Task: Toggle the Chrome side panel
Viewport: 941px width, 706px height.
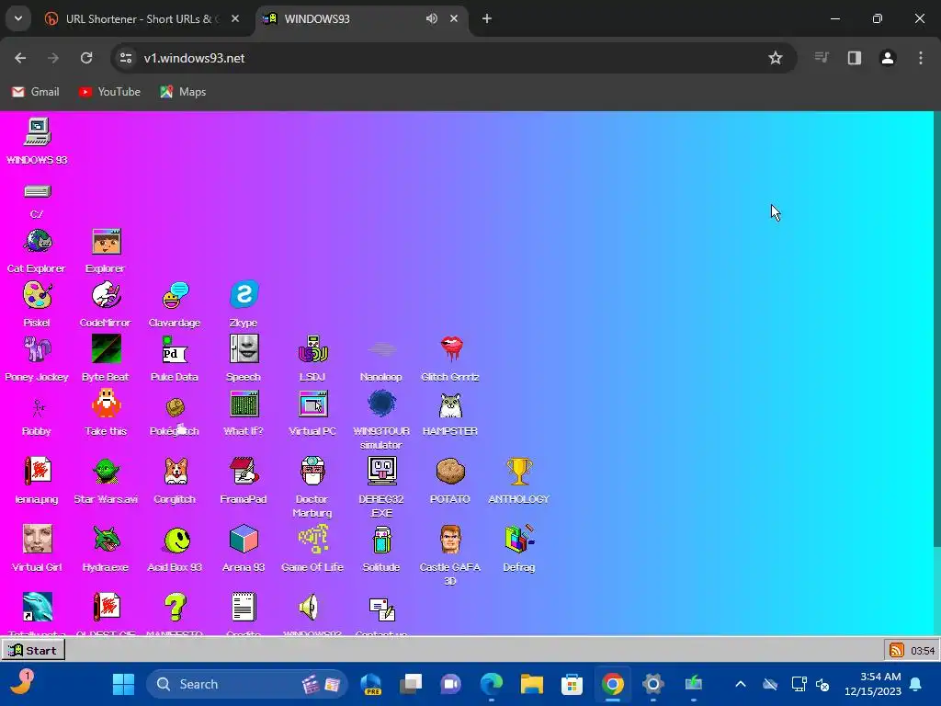Action: point(855,58)
